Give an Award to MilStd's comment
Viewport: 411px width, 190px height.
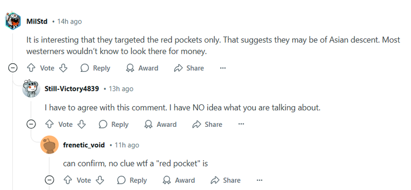142,68
